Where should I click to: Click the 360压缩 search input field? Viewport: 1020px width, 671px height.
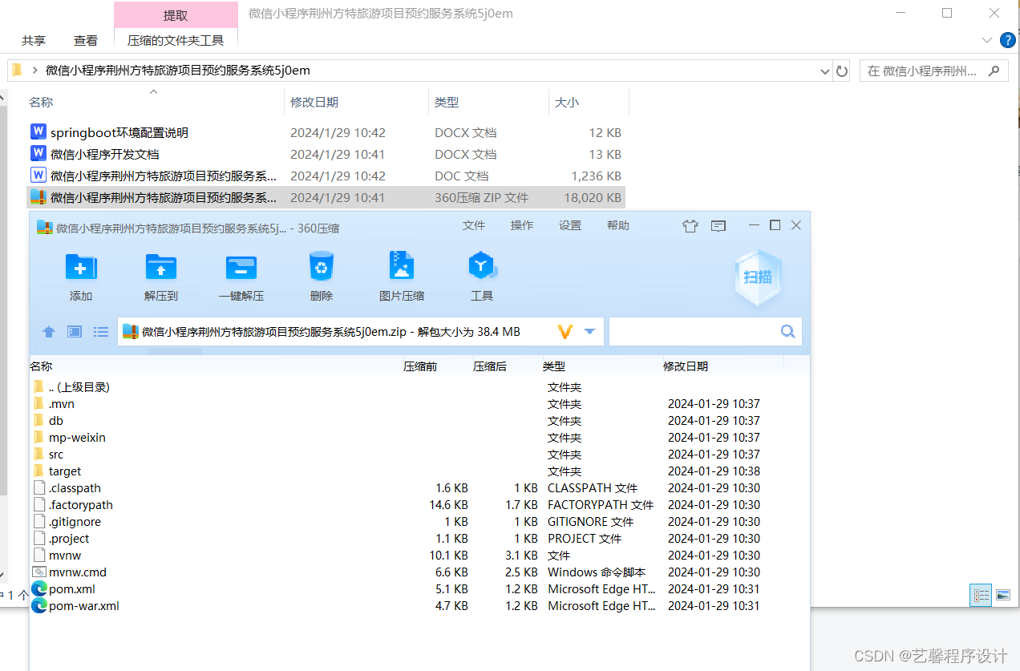705,331
